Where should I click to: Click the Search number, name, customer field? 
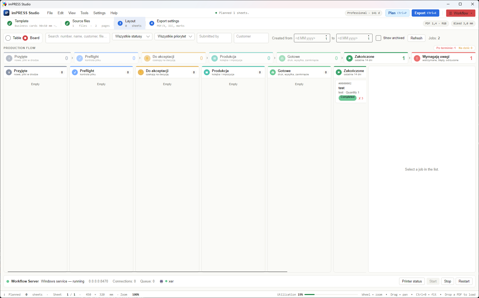78,38
